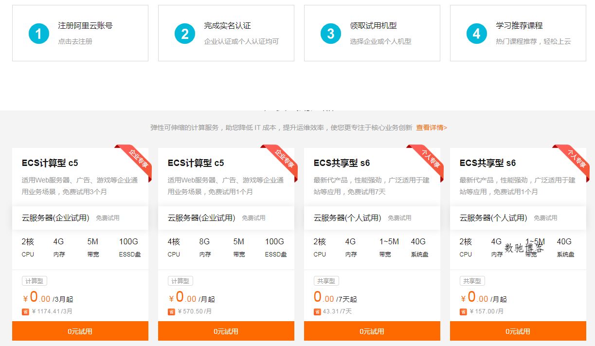Click ECS计算型 c5 title on 4核 8G card

[x=196, y=163]
